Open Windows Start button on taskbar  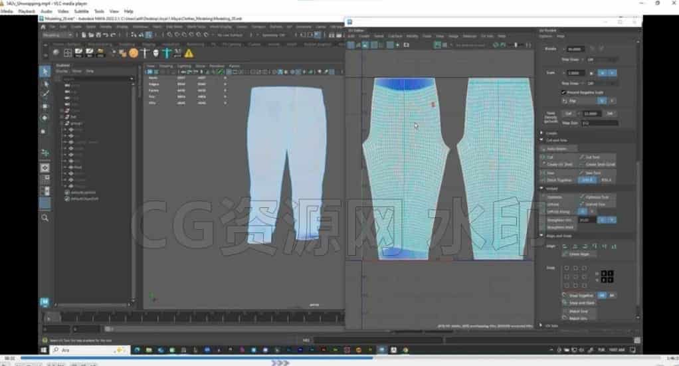point(44,349)
